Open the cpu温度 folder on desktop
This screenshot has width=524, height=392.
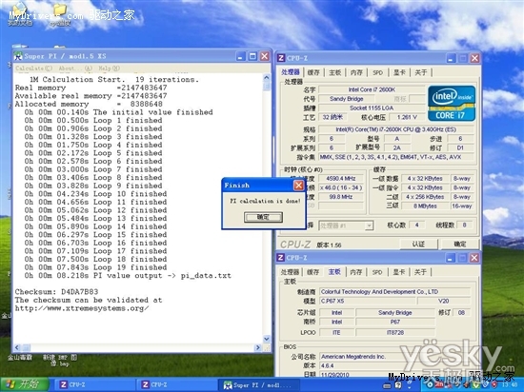(60, 15)
